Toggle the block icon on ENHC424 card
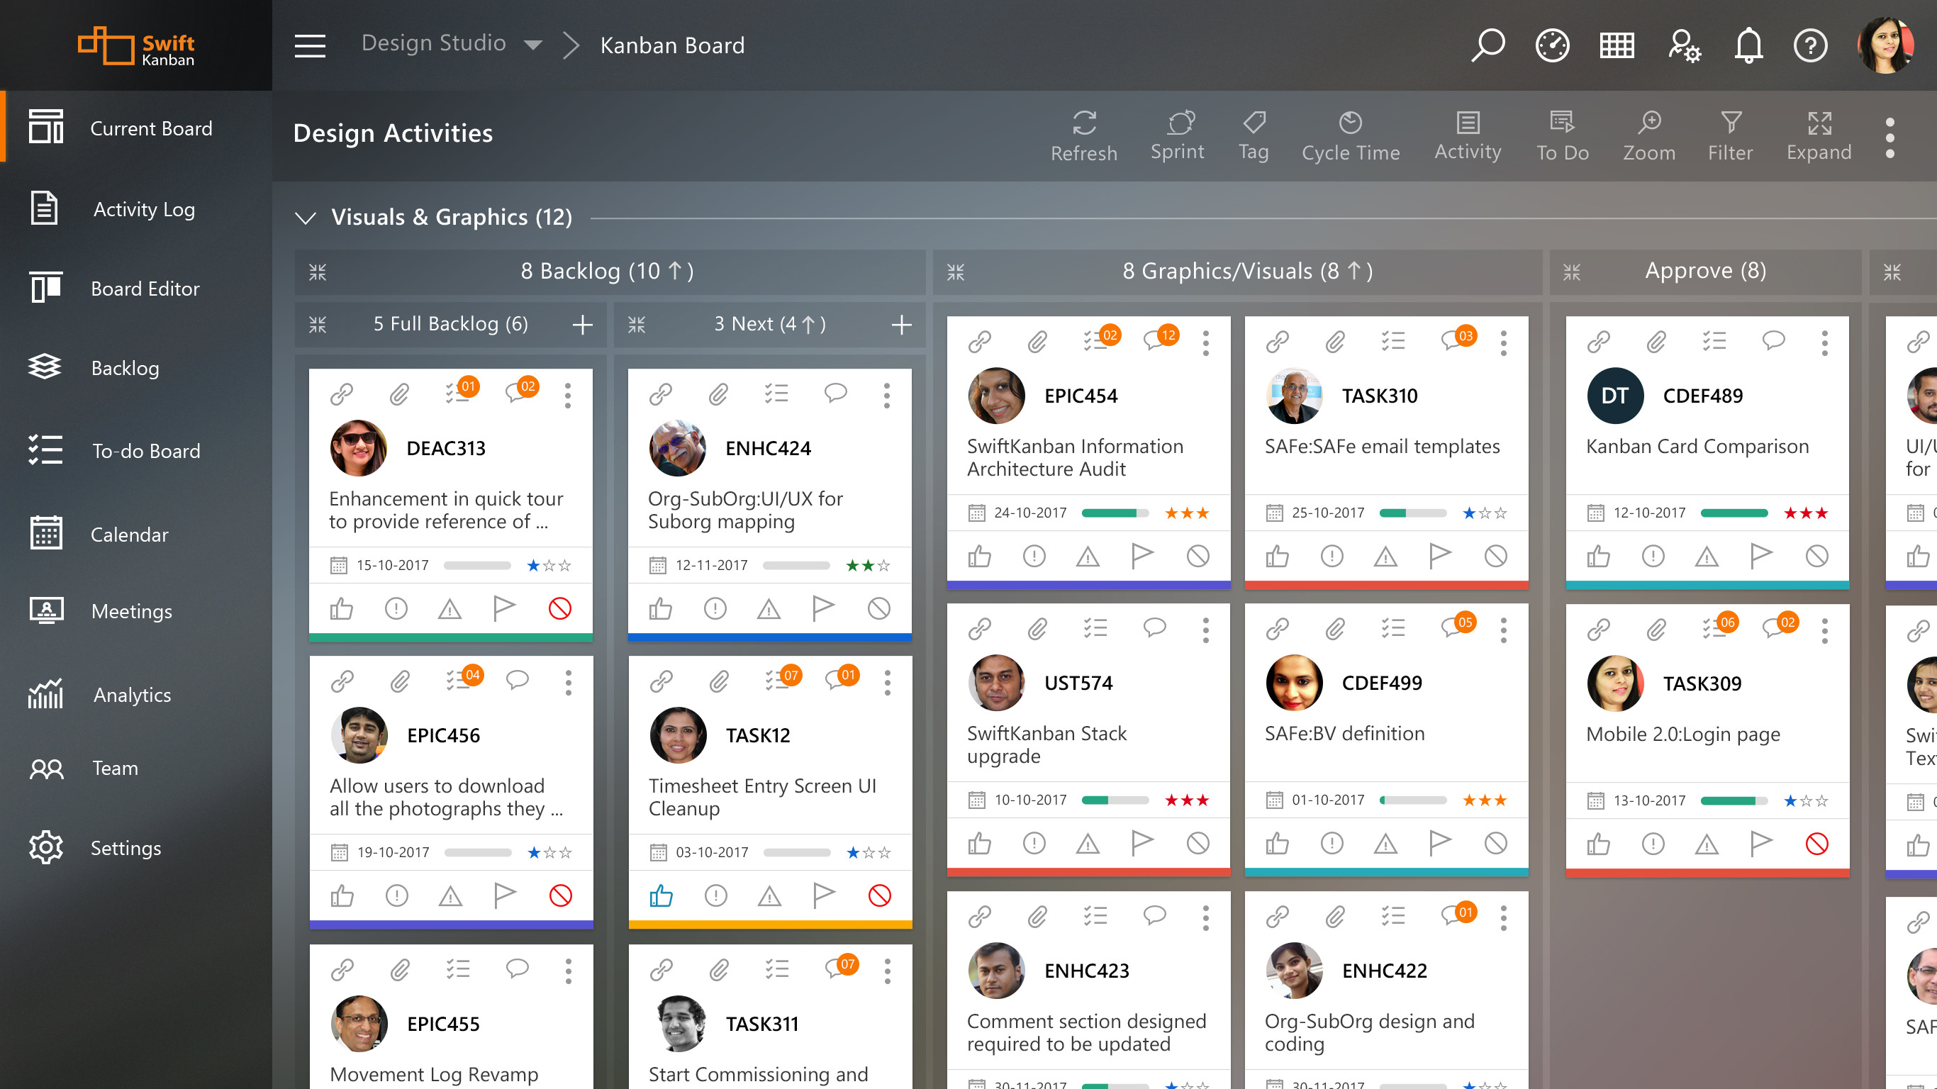1937x1089 pixels. coord(878,608)
